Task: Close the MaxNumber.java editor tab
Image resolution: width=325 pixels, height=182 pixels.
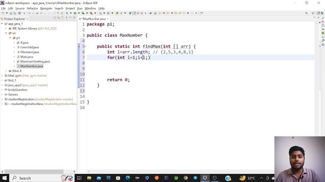Action: coord(108,19)
